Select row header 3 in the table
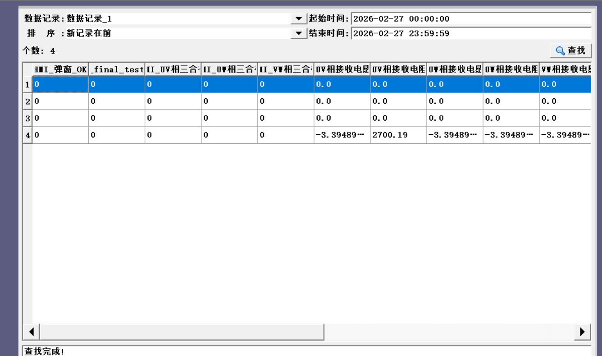 27,118
